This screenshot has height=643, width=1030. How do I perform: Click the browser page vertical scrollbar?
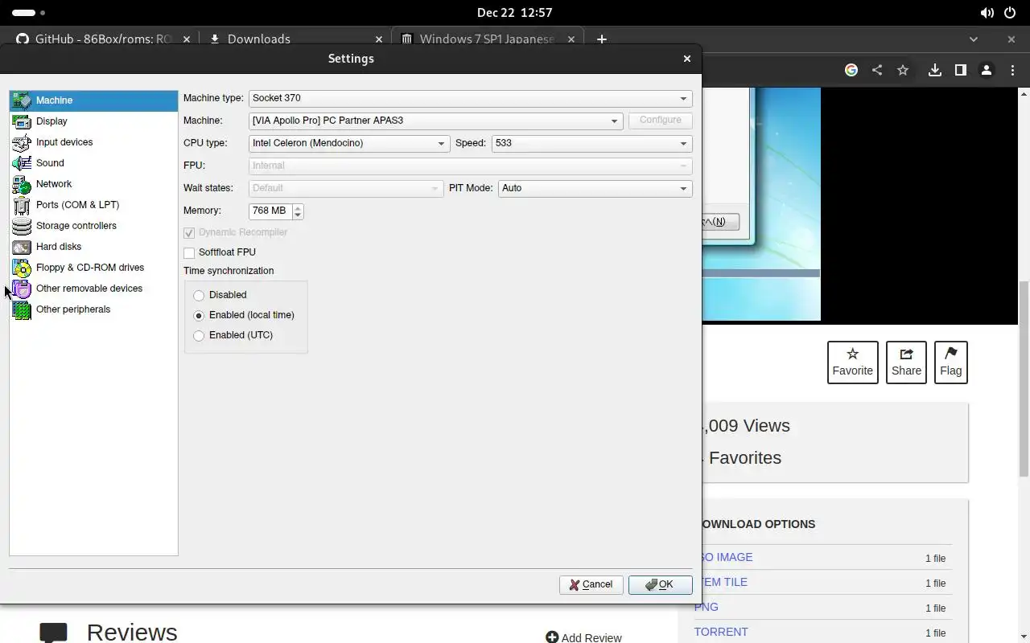(x=1024, y=379)
